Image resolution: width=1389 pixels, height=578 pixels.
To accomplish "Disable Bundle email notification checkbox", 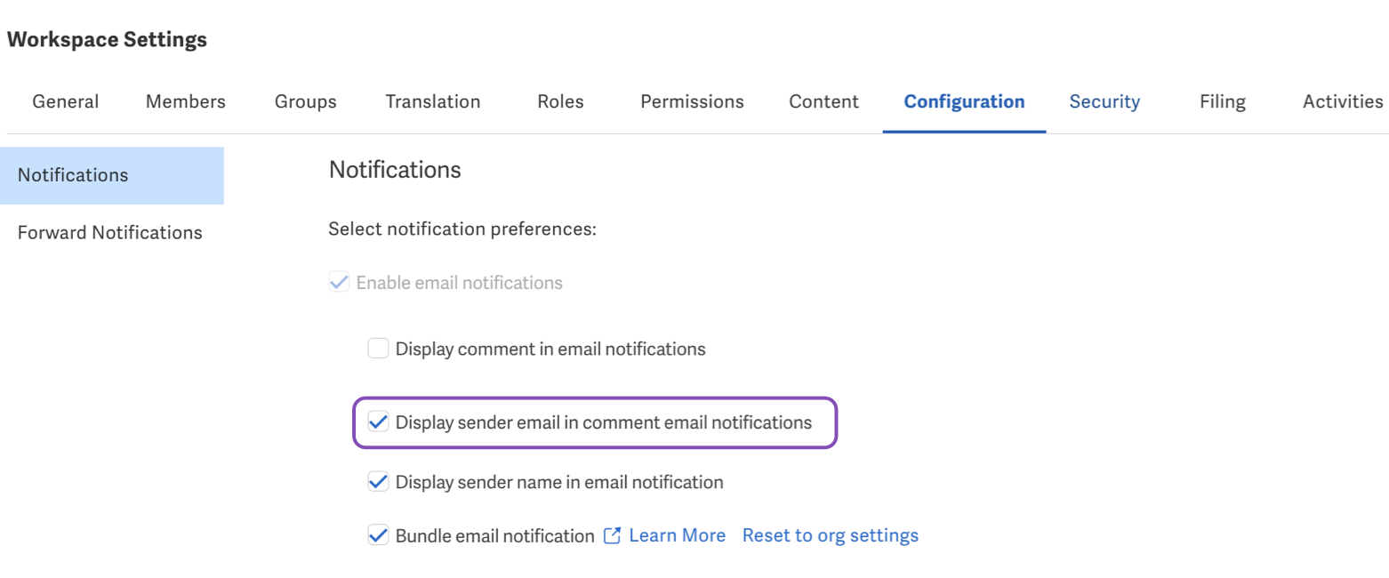I will (x=378, y=535).
